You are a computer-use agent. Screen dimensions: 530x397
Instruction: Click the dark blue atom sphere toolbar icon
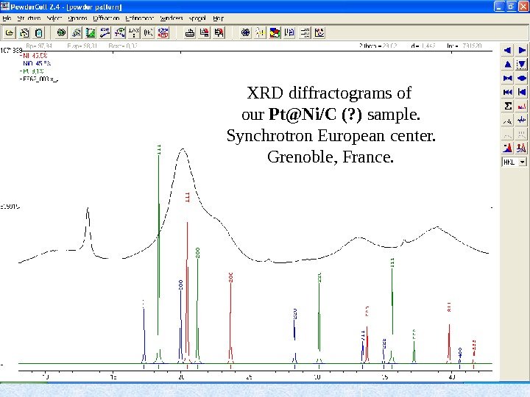coord(246,33)
